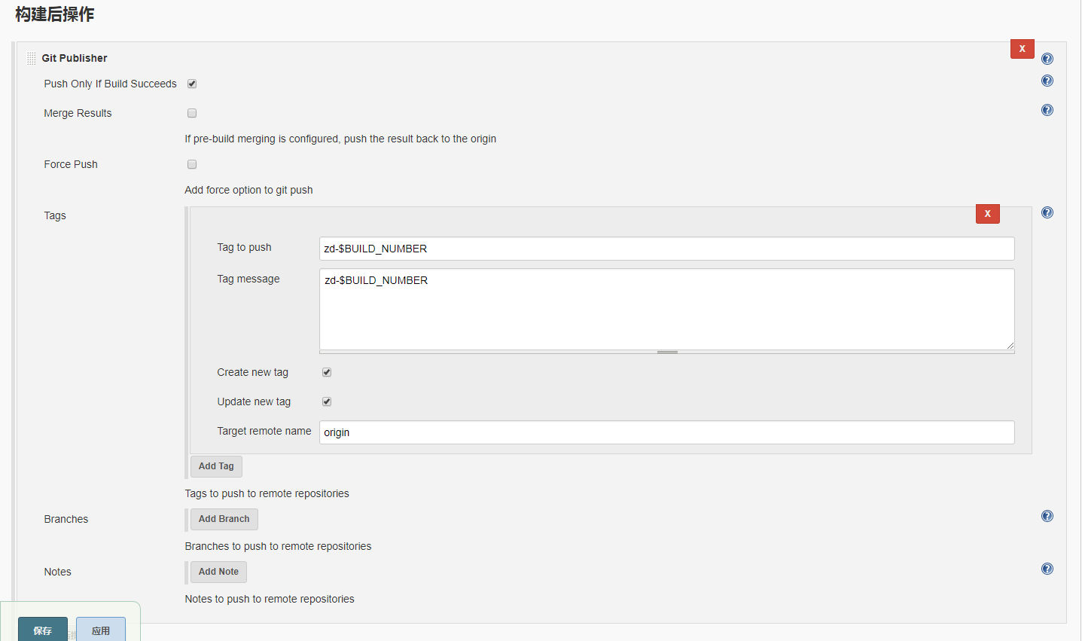Click the Notes label

click(57, 572)
